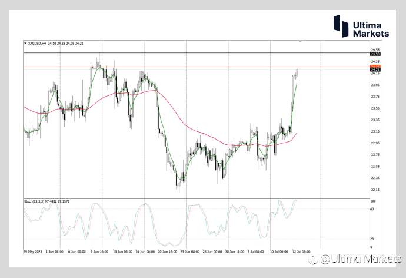Select the 12 Jul 16:00 date label

(301, 251)
